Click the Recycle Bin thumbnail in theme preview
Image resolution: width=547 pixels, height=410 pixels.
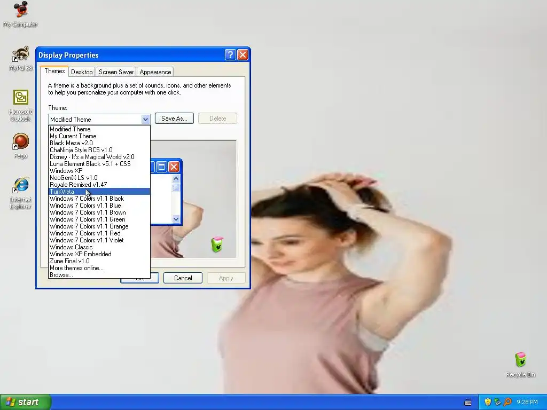click(217, 245)
